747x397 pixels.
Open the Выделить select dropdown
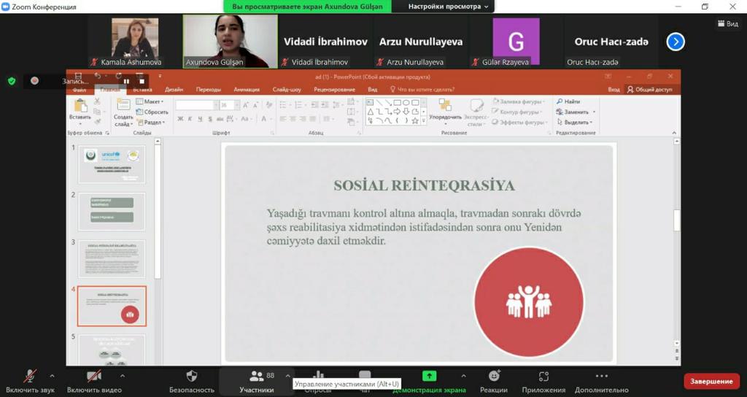(x=575, y=123)
